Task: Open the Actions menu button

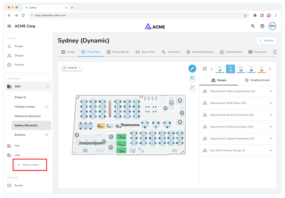Action: click(266, 40)
